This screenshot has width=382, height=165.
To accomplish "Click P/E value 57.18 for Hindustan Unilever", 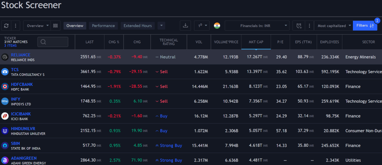I will click(281, 131).
